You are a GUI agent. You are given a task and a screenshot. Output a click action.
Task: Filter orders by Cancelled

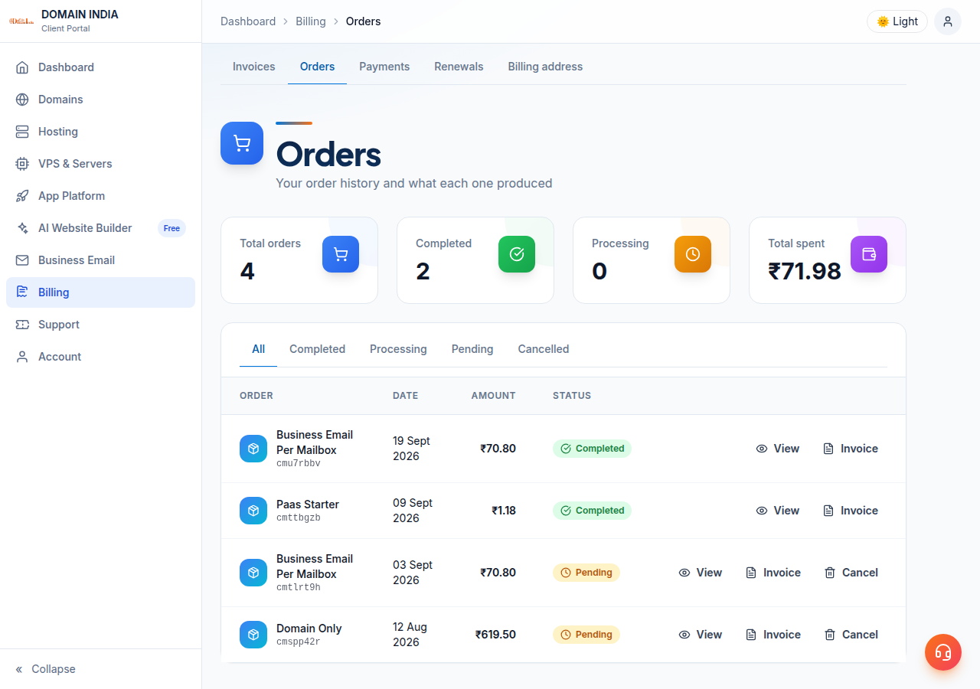(544, 349)
